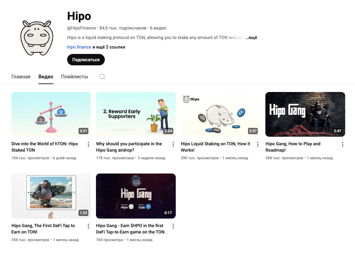The image size is (355, 256).
Task: Click the '@HipoFinance' channel handle
Action: pyautogui.click(x=81, y=28)
